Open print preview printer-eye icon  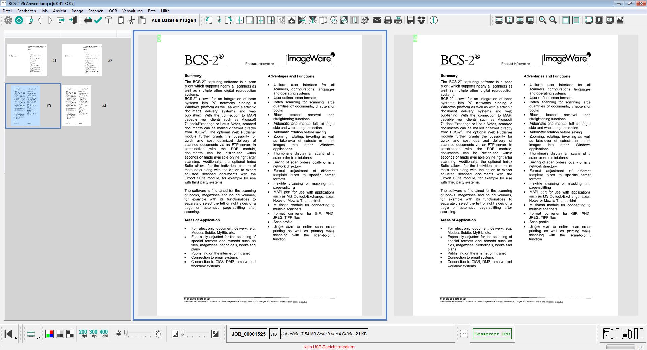[398, 20]
